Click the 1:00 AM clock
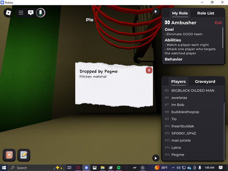 pos(209,168)
